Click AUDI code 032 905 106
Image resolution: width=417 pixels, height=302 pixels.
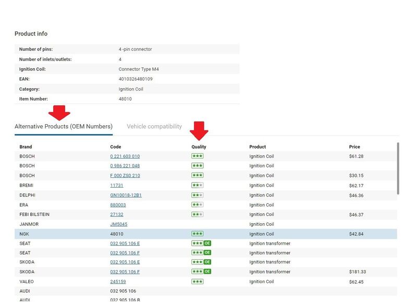(x=123, y=291)
